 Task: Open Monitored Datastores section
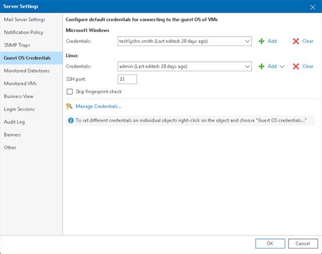pyautogui.click(x=31, y=71)
